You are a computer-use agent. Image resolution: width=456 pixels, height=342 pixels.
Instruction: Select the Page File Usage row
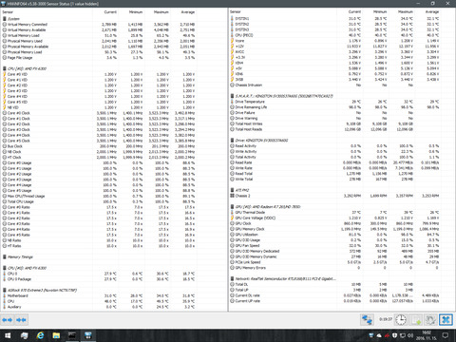[99, 58]
